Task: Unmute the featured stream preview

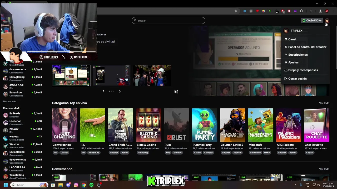Action: pos(176,91)
